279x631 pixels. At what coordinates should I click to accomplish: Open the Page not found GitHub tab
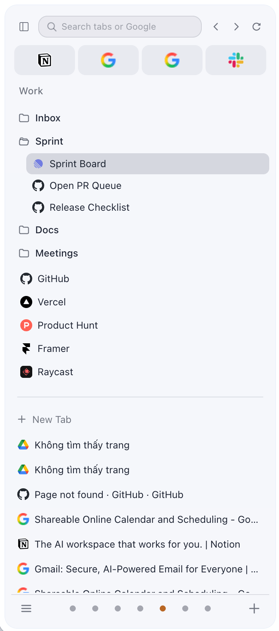[109, 495]
